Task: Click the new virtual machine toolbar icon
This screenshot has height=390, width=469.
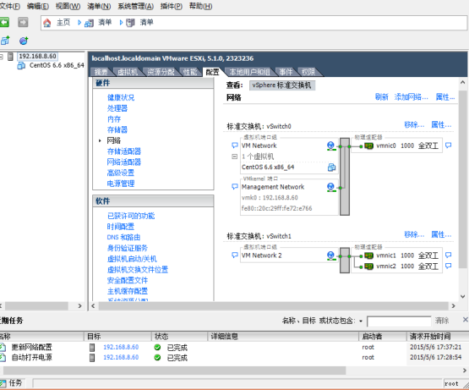Action: (x=5, y=41)
